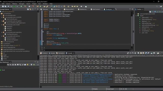Screen dimensions: 163x91
Task: Collapse the Email class in Outline
Action: (136, 16)
